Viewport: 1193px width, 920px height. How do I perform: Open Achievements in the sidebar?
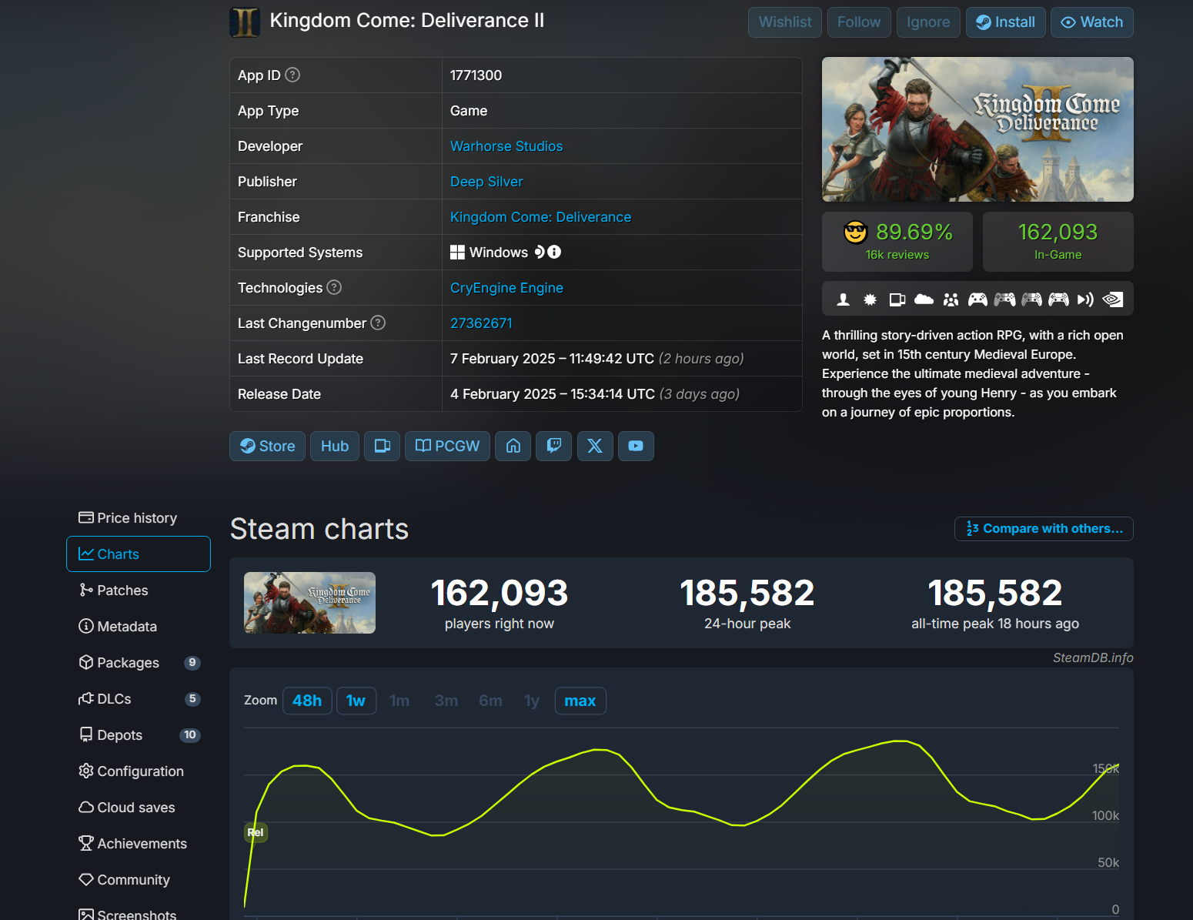click(139, 844)
